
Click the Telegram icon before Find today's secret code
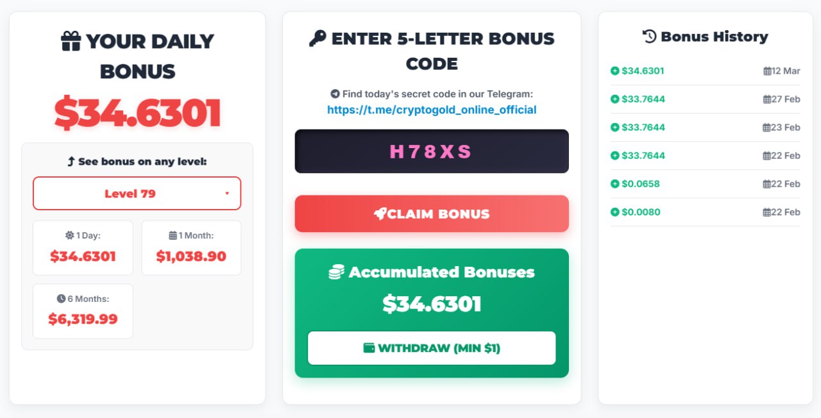coord(335,94)
